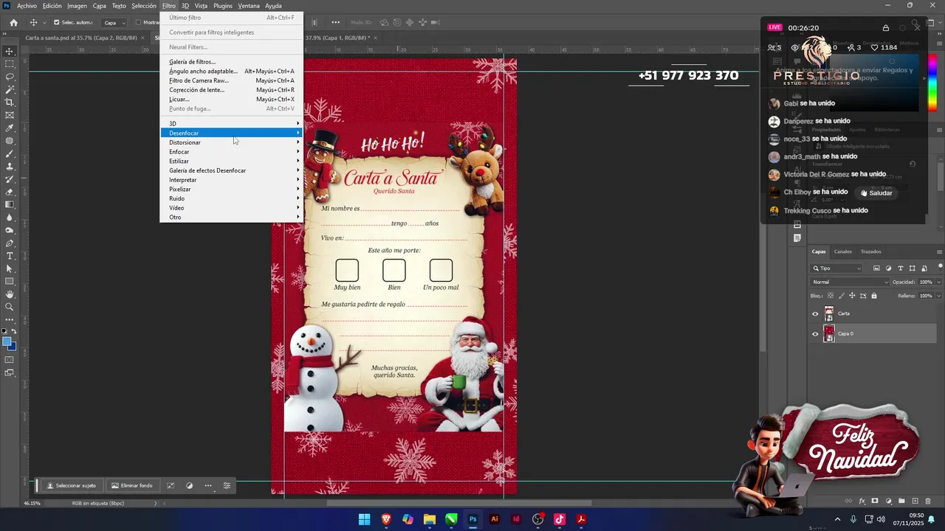Screen dimensions: 945x531
Task: Switch to the Canales tab
Action: click(842, 251)
